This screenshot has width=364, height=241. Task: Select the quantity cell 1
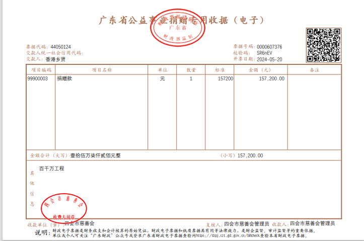[191, 78]
